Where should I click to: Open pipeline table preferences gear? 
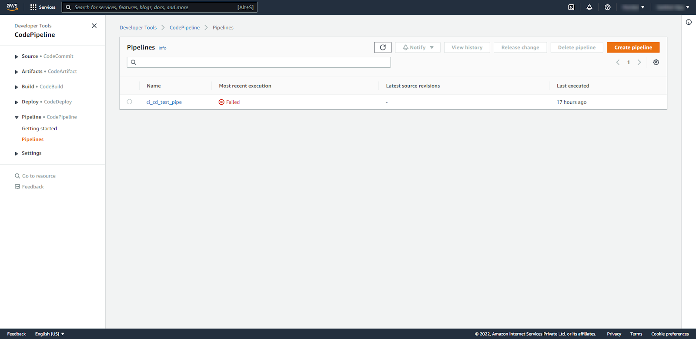pyautogui.click(x=656, y=62)
